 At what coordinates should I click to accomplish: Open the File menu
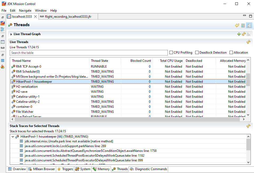pos(4,11)
